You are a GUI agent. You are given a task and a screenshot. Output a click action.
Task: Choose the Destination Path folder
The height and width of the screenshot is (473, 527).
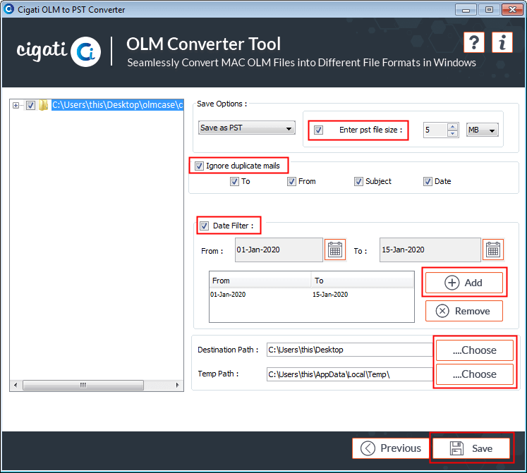point(474,350)
